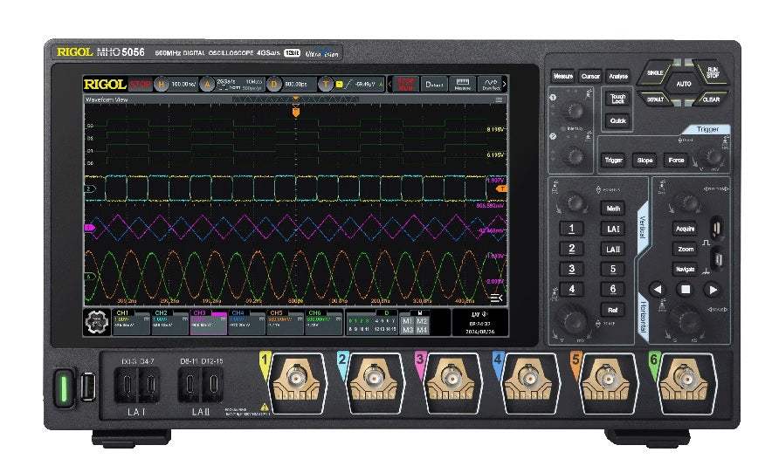Toggle the Touch Lock key

coord(617,99)
